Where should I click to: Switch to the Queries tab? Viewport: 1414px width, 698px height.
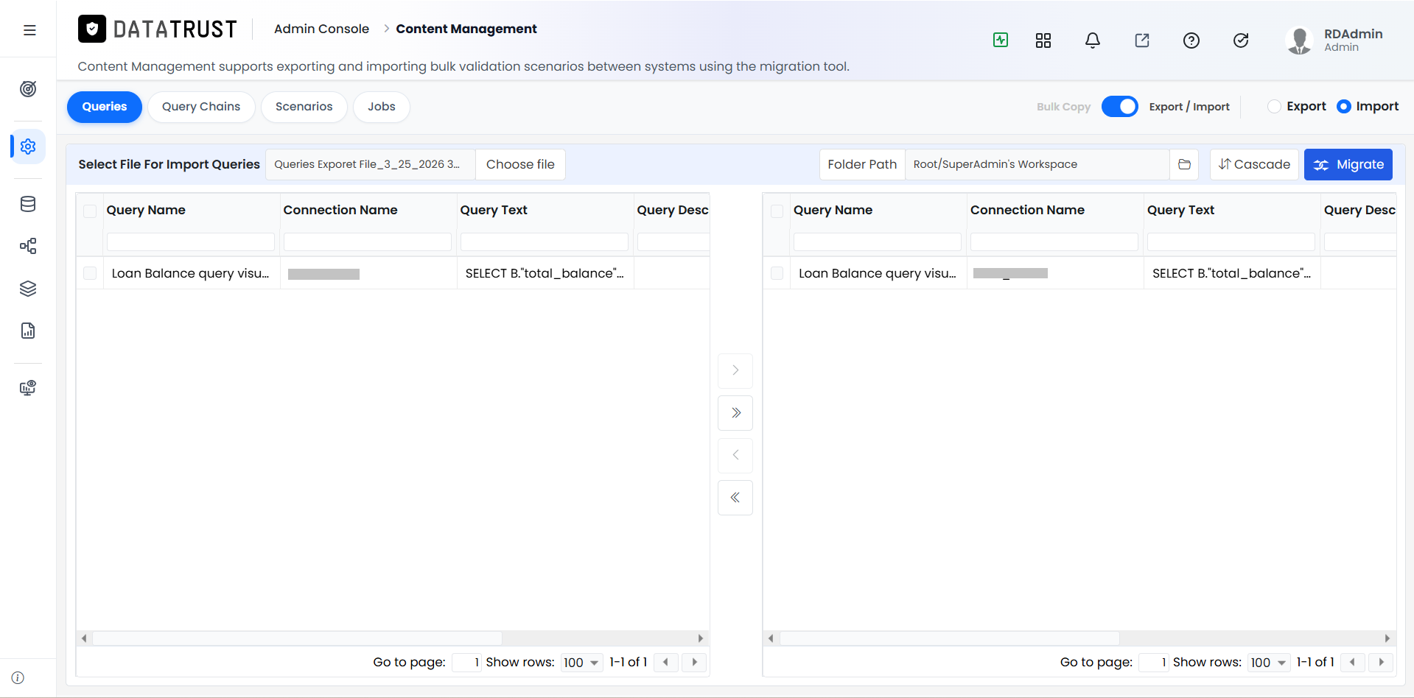pyautogui.click(x=105, y=107)
